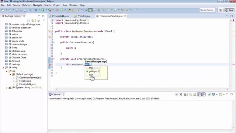This screenshot has width=236, height=133.
Task: Click the Print toolbar icon
Action: [25, 10]
